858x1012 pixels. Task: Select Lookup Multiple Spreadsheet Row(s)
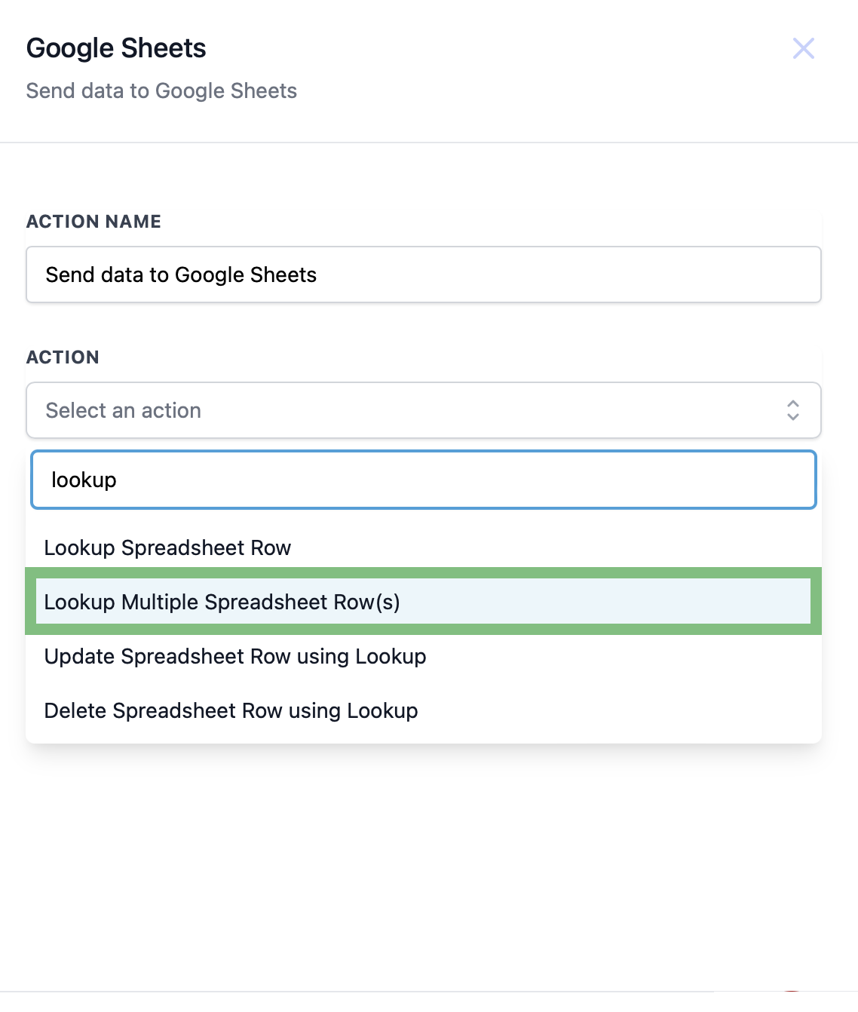click(424, 602)
